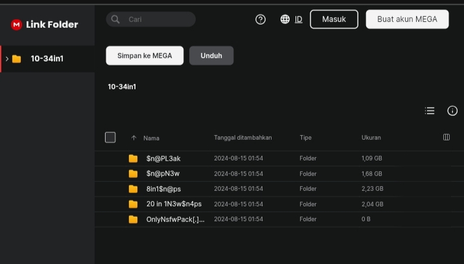Click Folder type in 8in1$n@ps row
Viewport: 464px width, 264px height.
(308, 189)
